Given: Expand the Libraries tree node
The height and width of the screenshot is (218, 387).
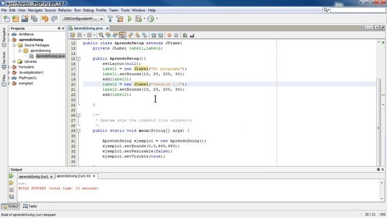Looking at the screenshot, I should coord(15,62).
